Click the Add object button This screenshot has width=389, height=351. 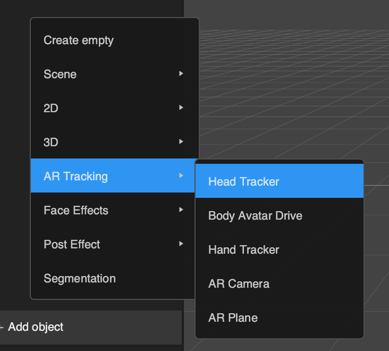coord(91,327)
